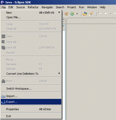Open the Refactor menu in menu bar
The height and width of the screenshot is (120, 116).
pos(33,7)
